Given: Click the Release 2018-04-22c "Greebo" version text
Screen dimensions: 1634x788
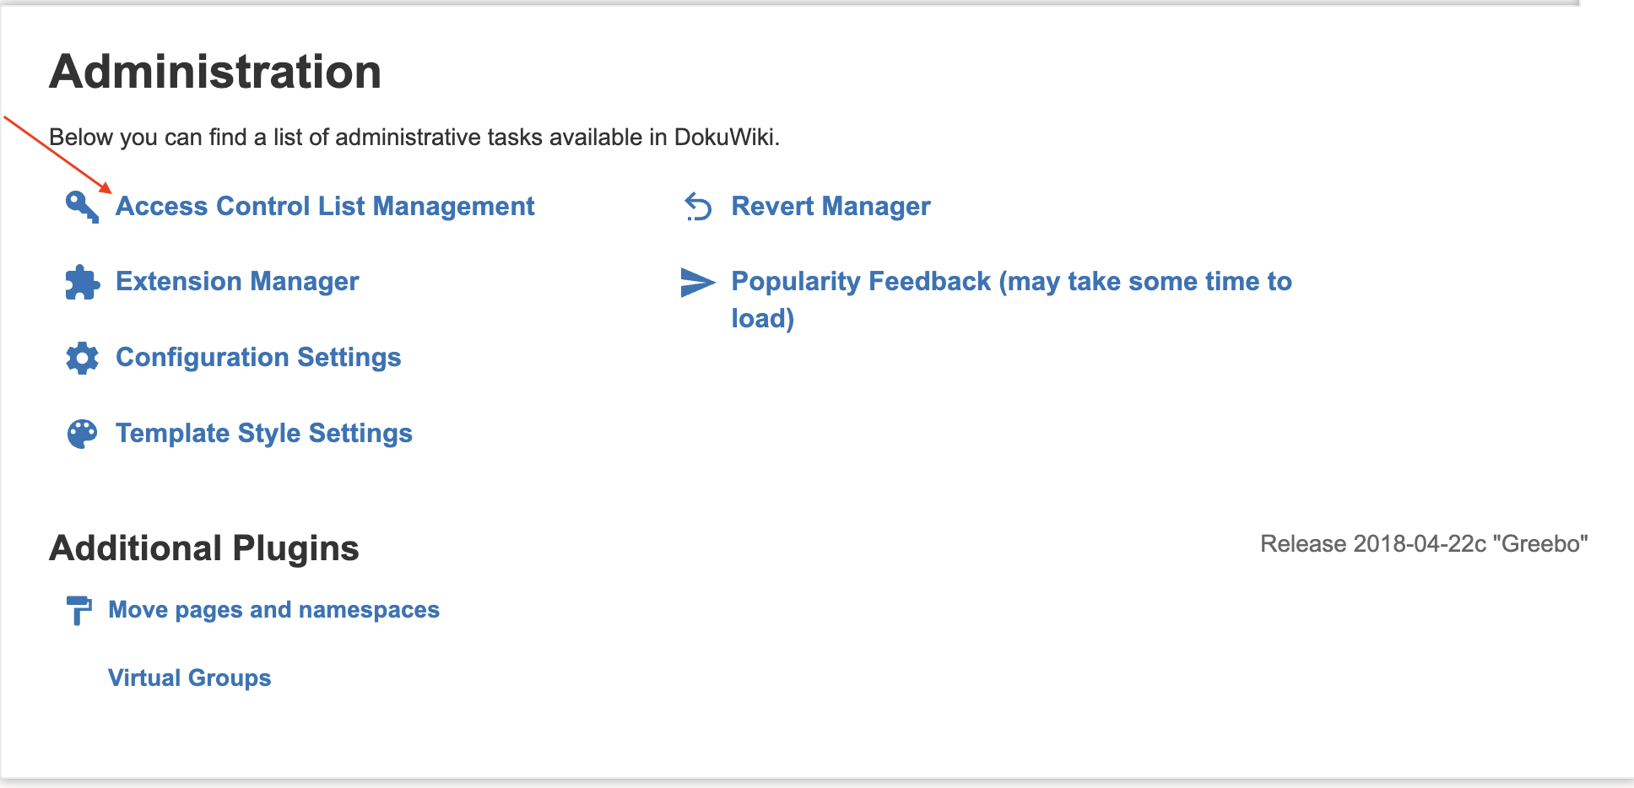Looking at the screenshot, I should (x=1423, y=544).
